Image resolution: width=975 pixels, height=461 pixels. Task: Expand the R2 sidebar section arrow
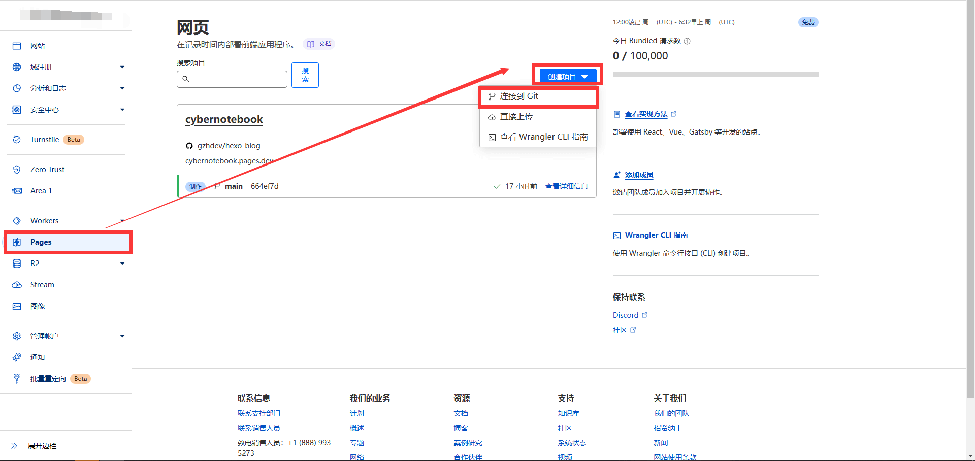coord(122,264)
